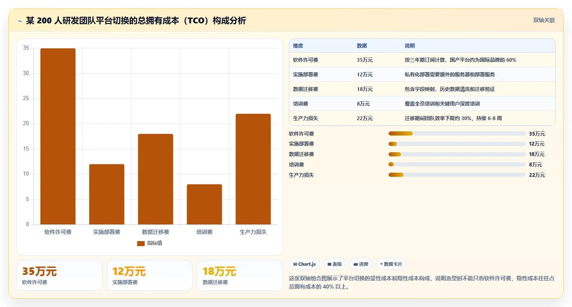This screenshot has width=572, height=307.
Task: Click the 软件许可费 progress bar
Action: 457,133
